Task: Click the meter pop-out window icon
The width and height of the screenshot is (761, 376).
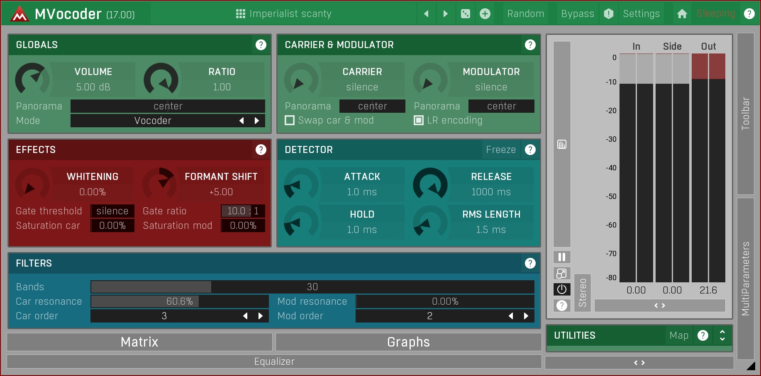Action: click(562, 273)
